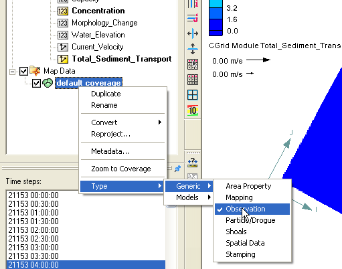
Task: Select the grid cell selection tool with cursor
Action: (x=193, y=64)
